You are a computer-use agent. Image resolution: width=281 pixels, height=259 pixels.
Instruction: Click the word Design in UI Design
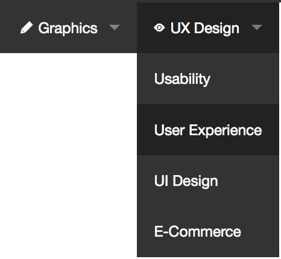pyautogui.click(x=195, y=181)
